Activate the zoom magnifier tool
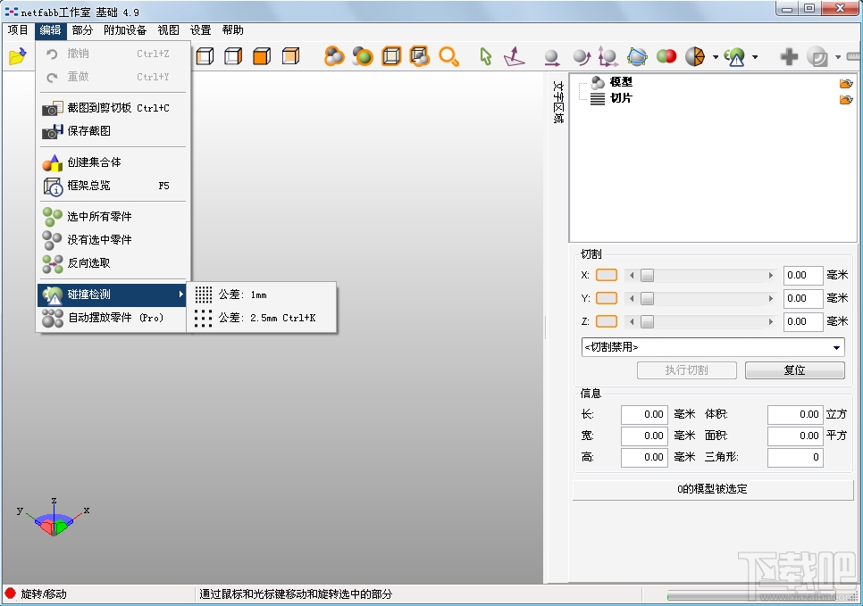 coord(447,55)
